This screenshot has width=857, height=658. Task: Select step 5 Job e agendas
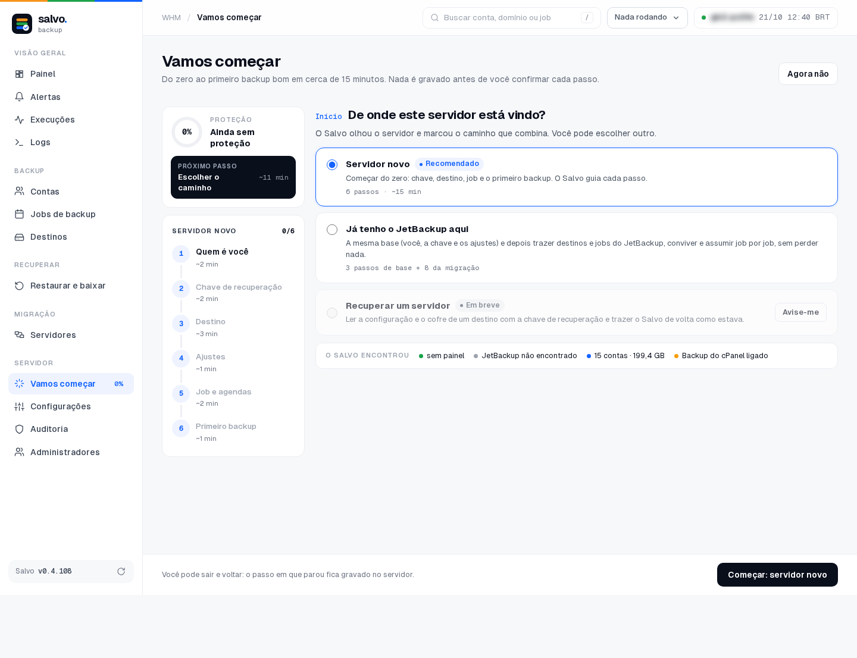point(233,397)
